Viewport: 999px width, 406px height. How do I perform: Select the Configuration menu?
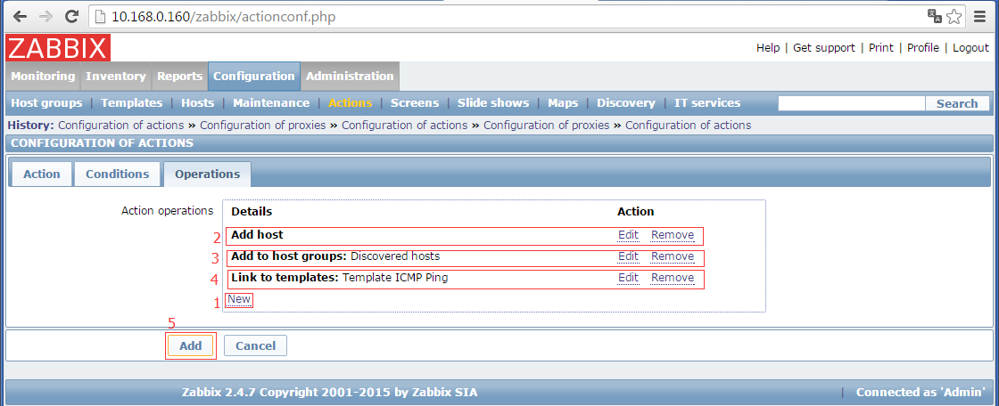tap(254, 77)
